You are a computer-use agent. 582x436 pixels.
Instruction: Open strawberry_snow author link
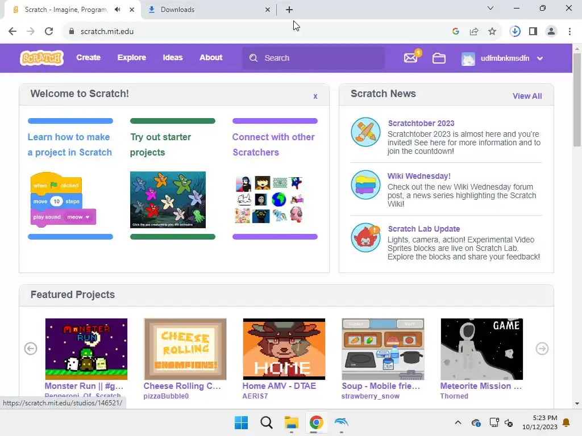point(371,396)
